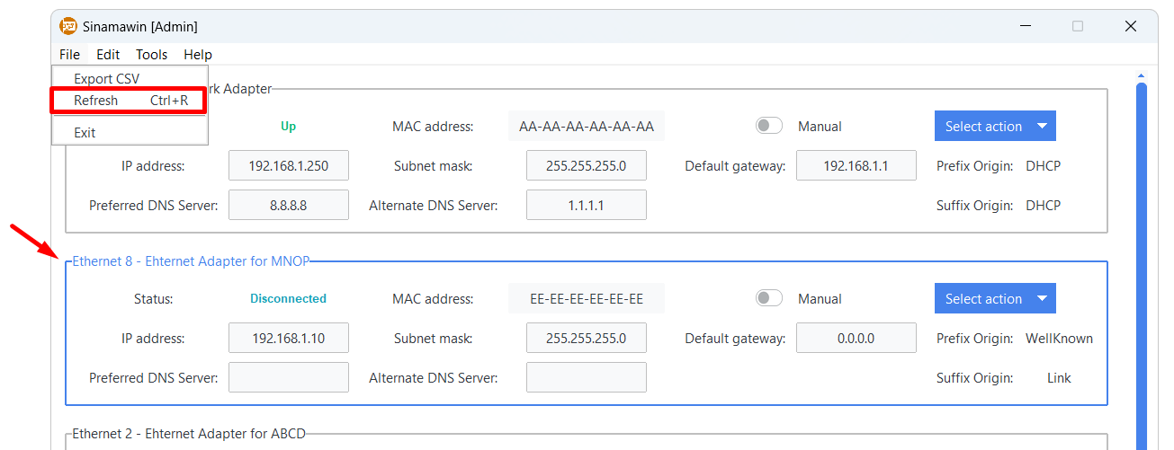Open the Tools menu
1174x450 pixels.
tap(152, 55)
